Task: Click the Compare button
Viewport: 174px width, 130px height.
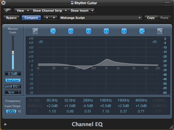Action: tap(31, 18)
